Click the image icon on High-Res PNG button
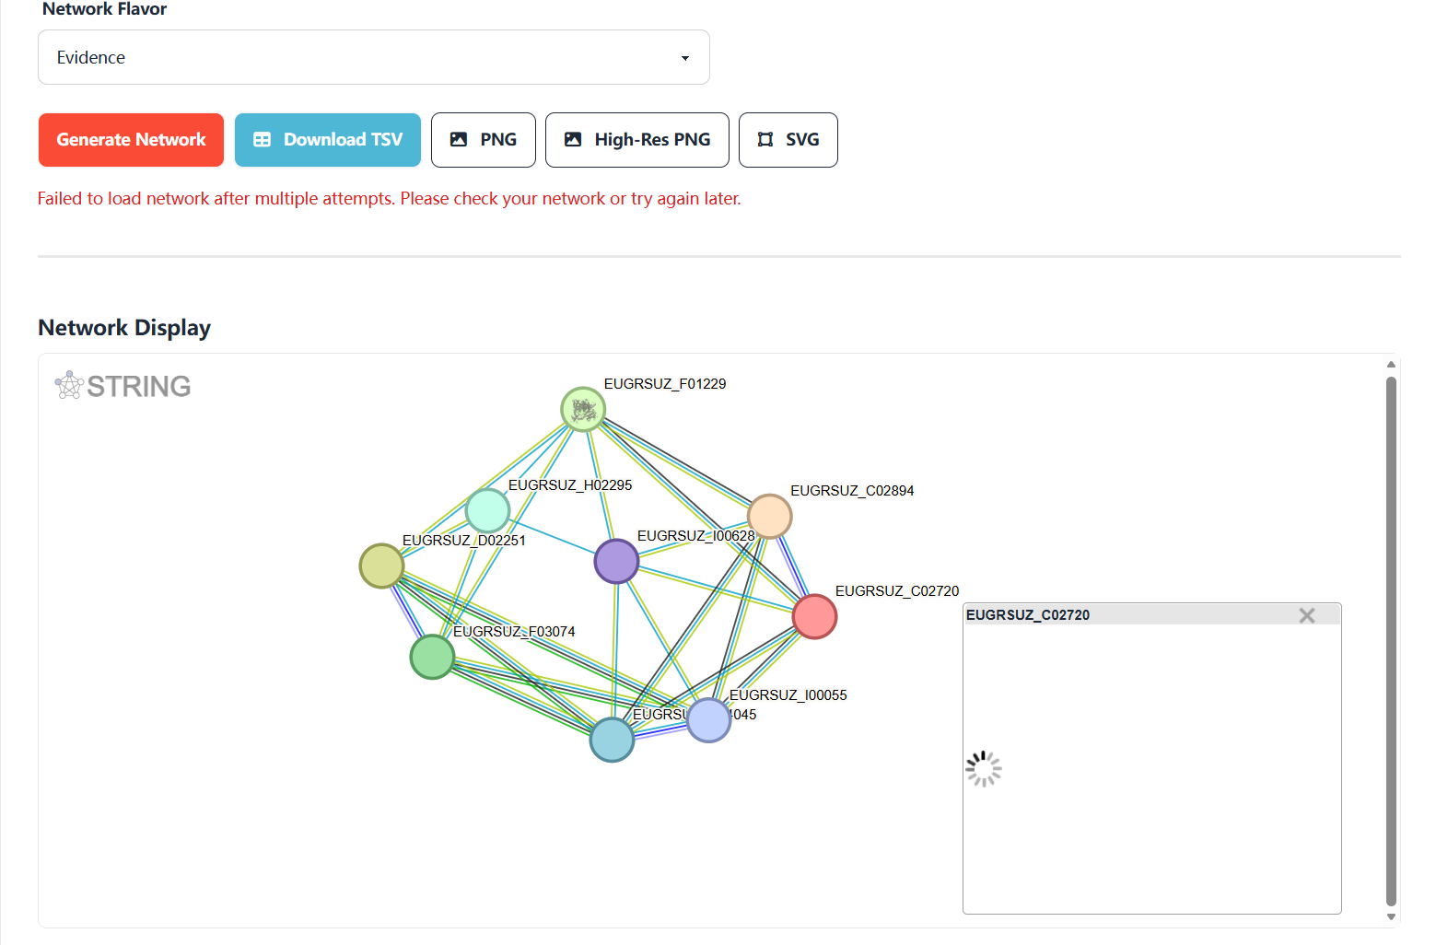Viewport: 1436px width, 945px height. pos(573,139)
